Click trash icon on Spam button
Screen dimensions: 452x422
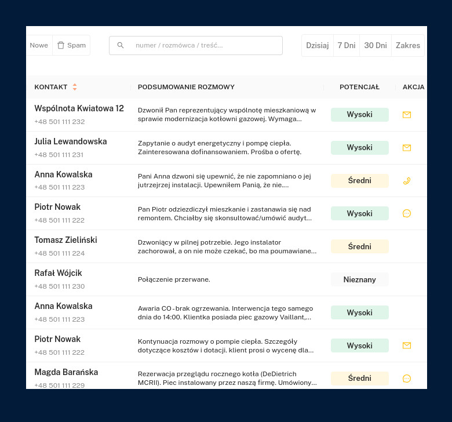(61, 45)
